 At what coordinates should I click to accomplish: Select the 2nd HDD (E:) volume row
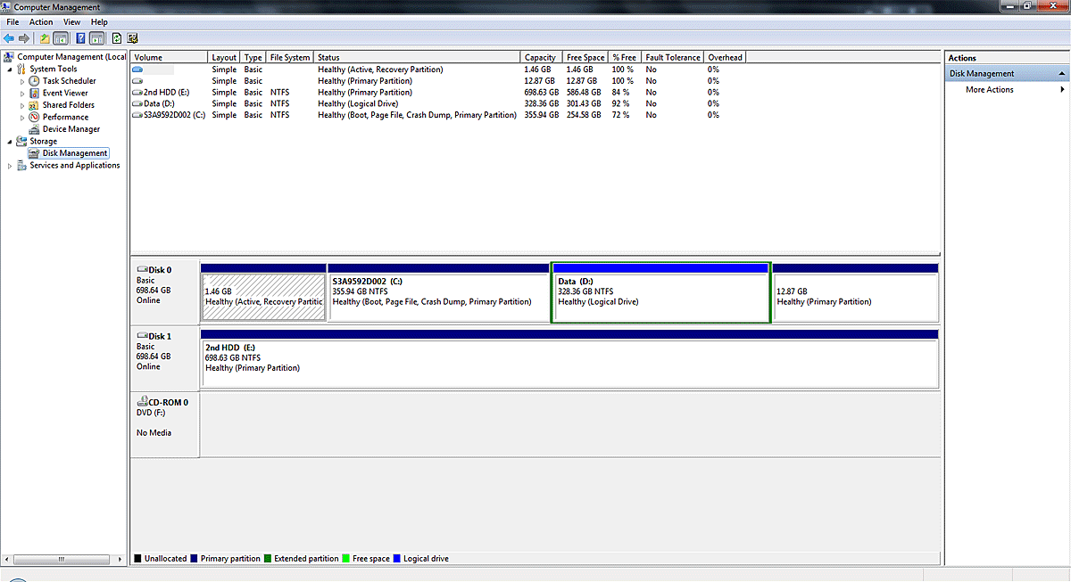[x=165, y=93]
